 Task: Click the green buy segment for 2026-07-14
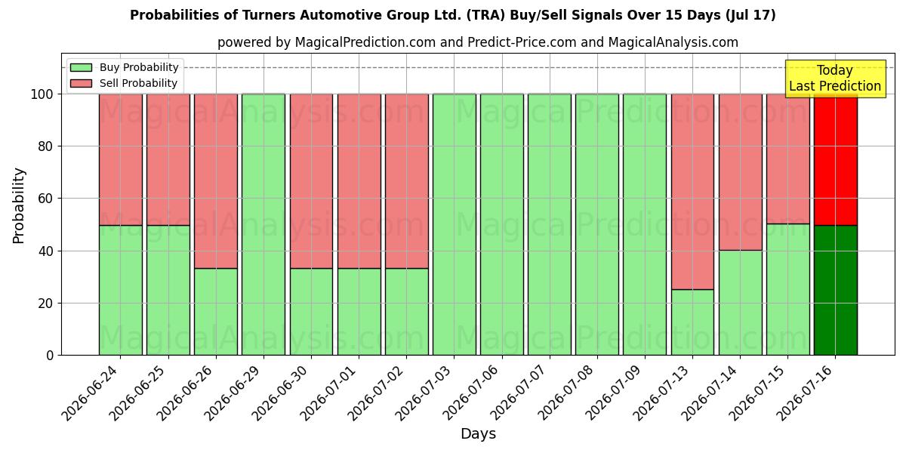tap(740, 303)
